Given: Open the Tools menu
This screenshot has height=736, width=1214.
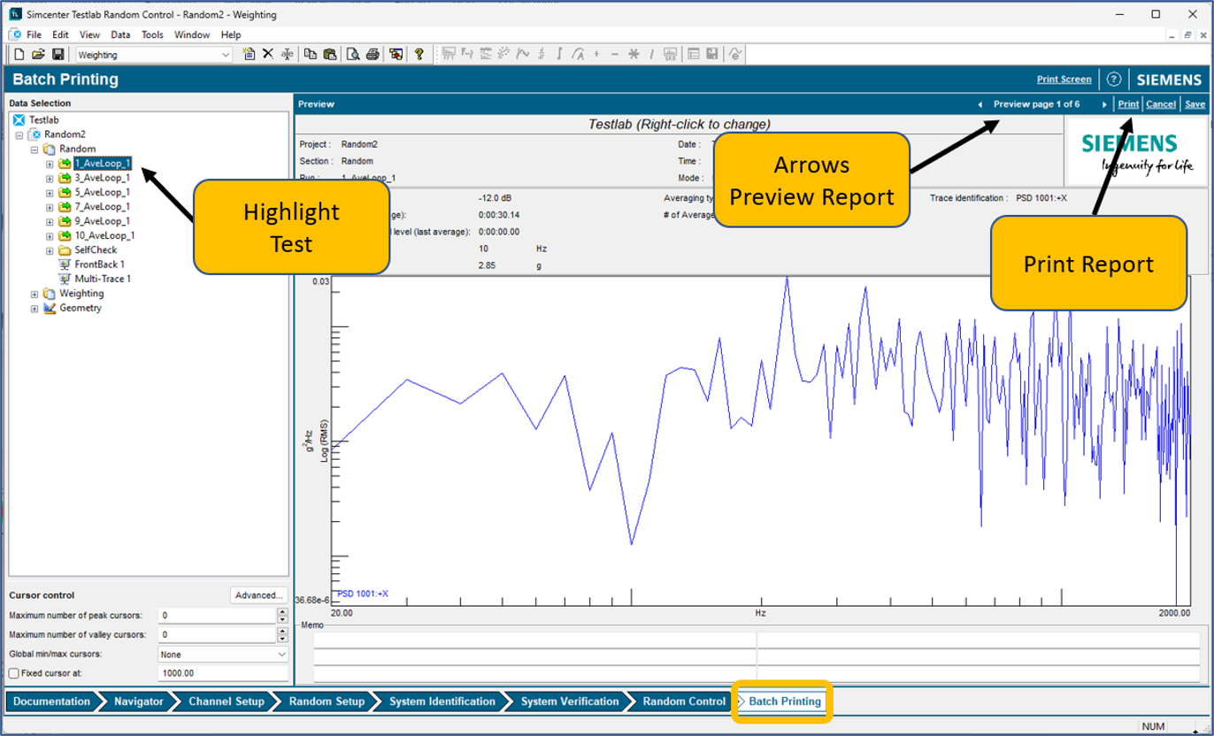Looking at the screenshot, I should pos(152,34).
